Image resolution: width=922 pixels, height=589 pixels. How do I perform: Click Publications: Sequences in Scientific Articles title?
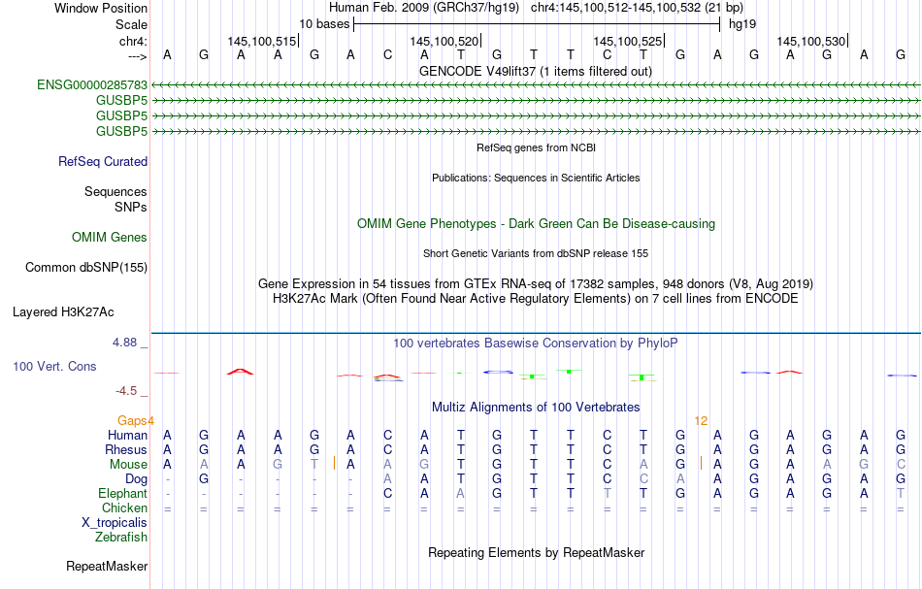click(536, 179)
